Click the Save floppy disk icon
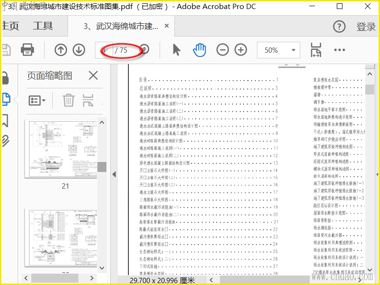Screen dimensions: 380x285 pos(6,50)
